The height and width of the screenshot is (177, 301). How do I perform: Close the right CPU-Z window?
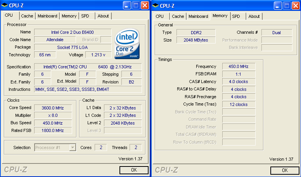(x=296, y=5)
